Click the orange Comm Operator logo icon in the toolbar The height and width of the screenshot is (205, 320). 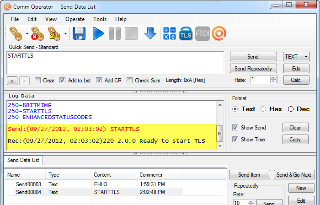pyautogui.click(x=219, y=33)
